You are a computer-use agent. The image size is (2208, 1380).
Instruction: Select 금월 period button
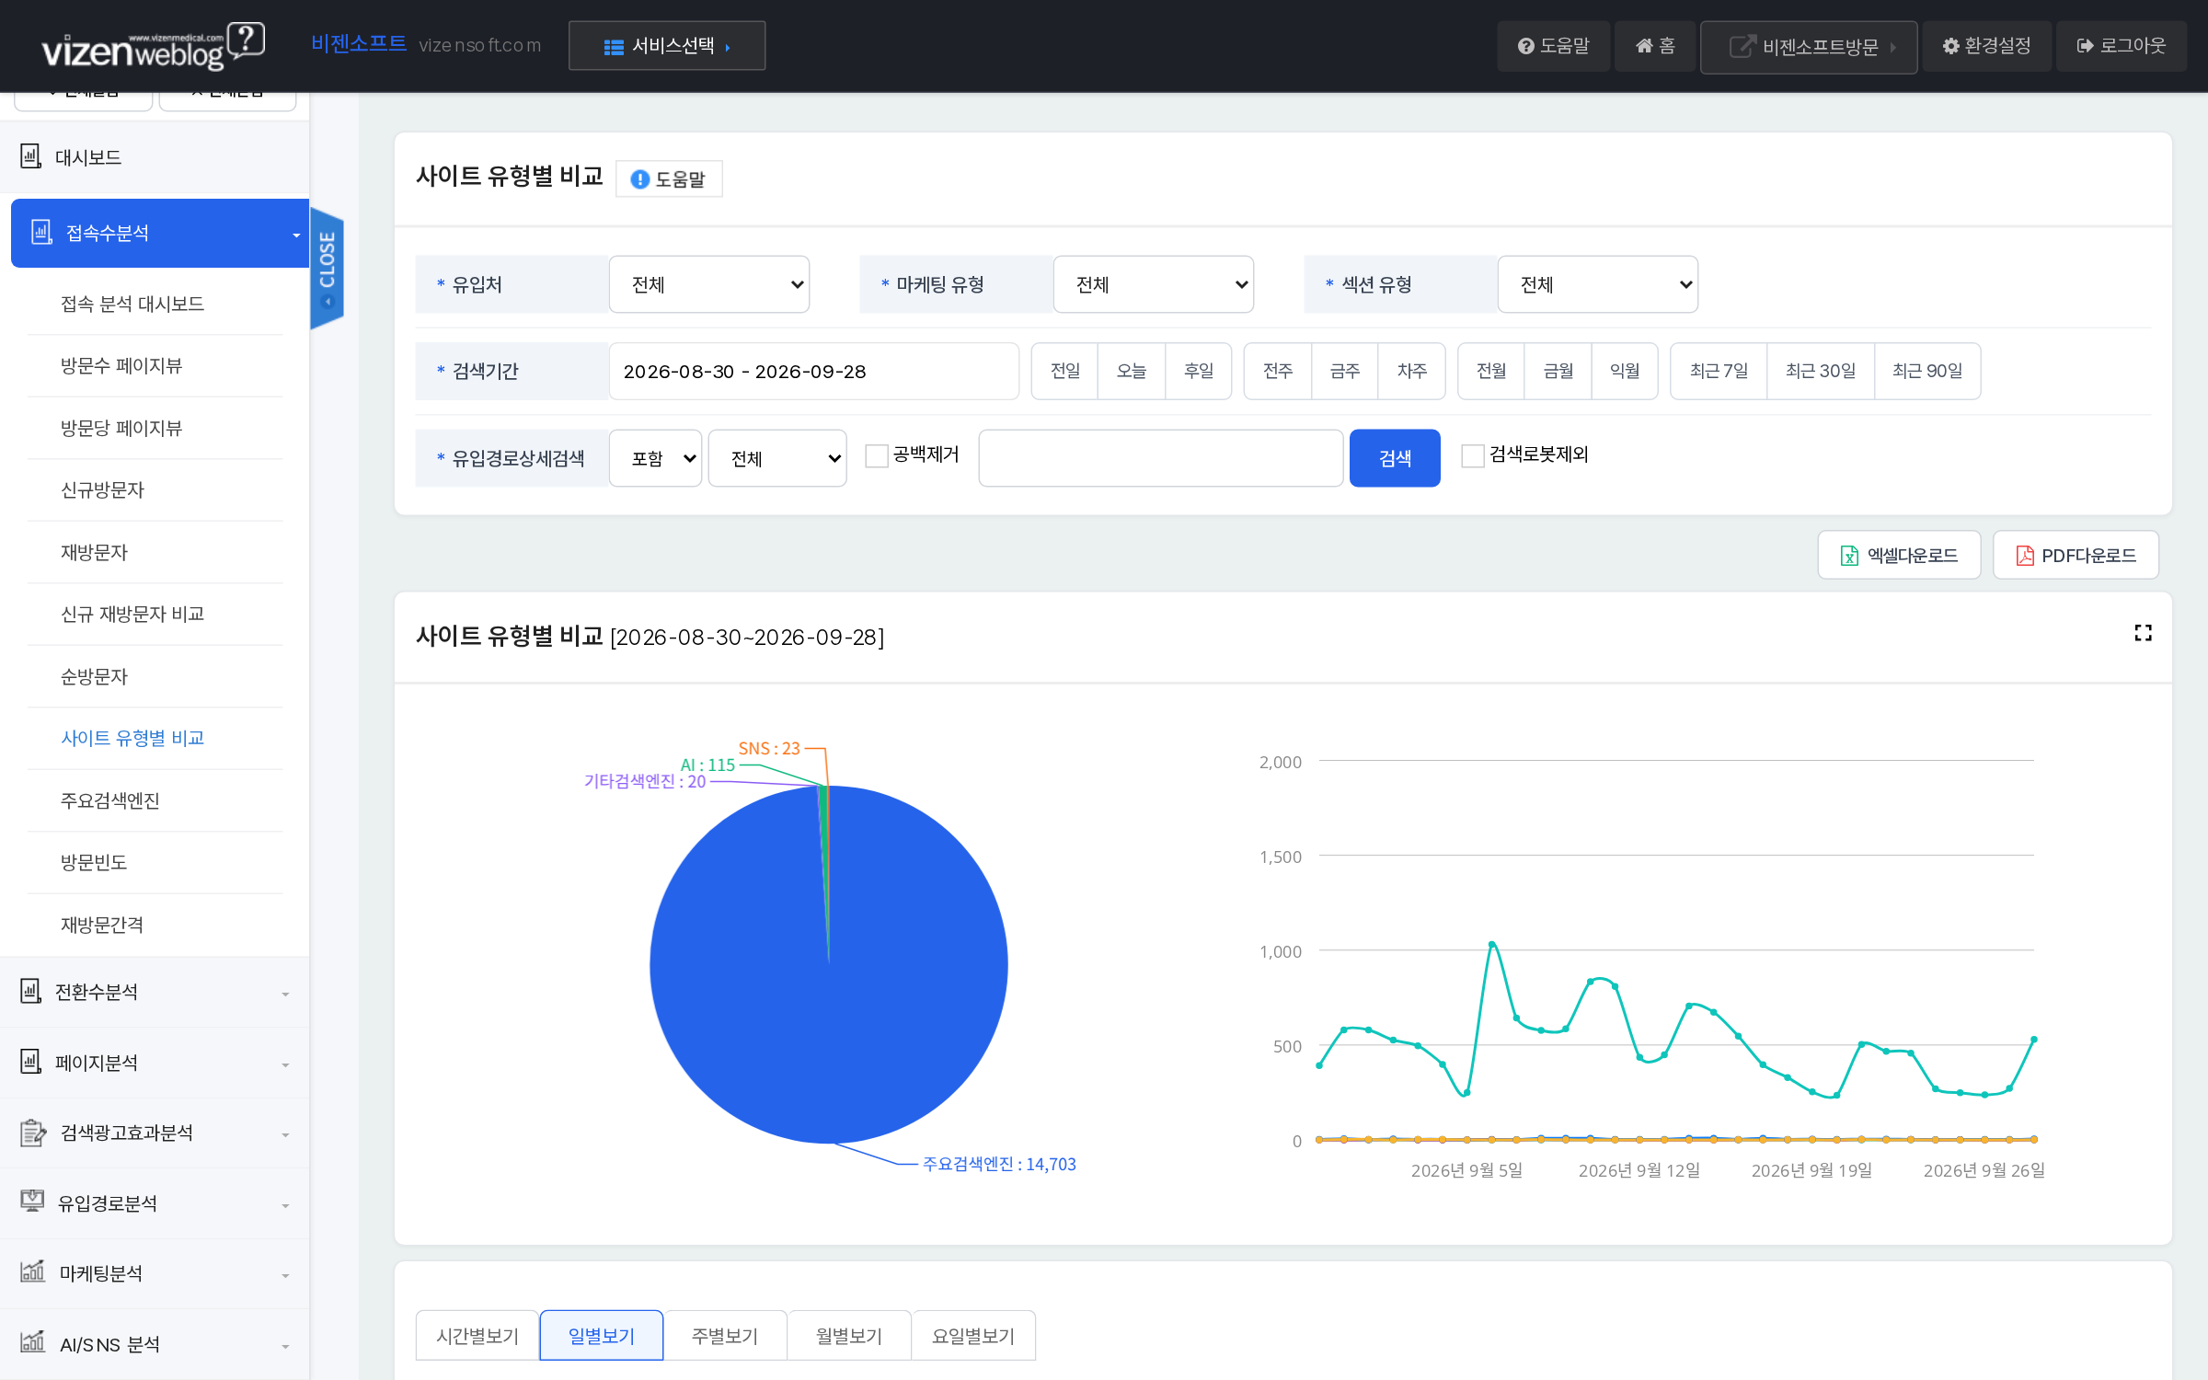(1558, 371)
